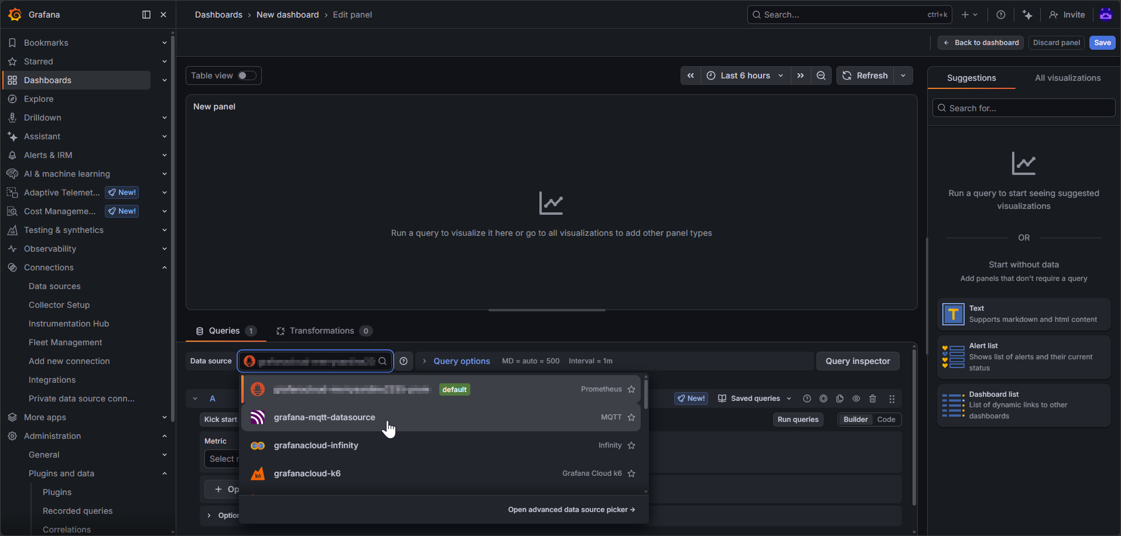The width and height of the screenshot is (1121, 536).
Task: Open the help question-mark icon in the top bar
Action: click(1001, 15)
